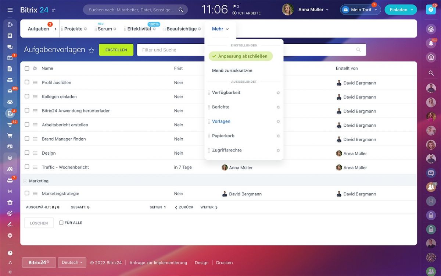The width and height of the screenshot is (441, 276).
Task: Open the Einladen dropdown arrow
Action: pos(412,10)
